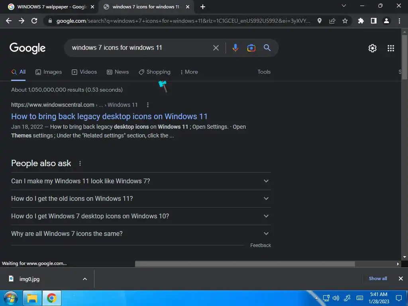Open the img0.jpg download options chevron
This screenshot has width=408, height=306.
85,279
